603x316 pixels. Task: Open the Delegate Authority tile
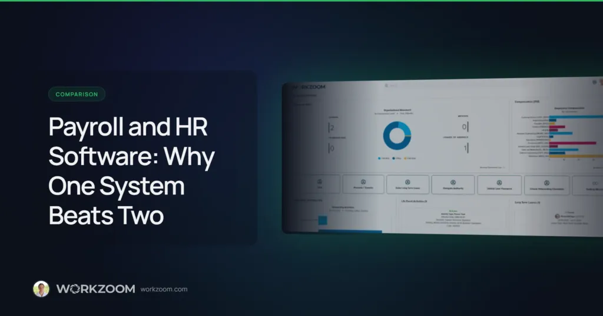[x=453, y=185]
